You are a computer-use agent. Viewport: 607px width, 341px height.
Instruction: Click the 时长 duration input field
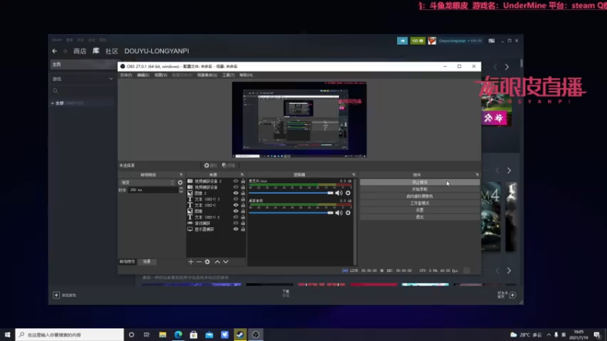[x=153, y=190]
